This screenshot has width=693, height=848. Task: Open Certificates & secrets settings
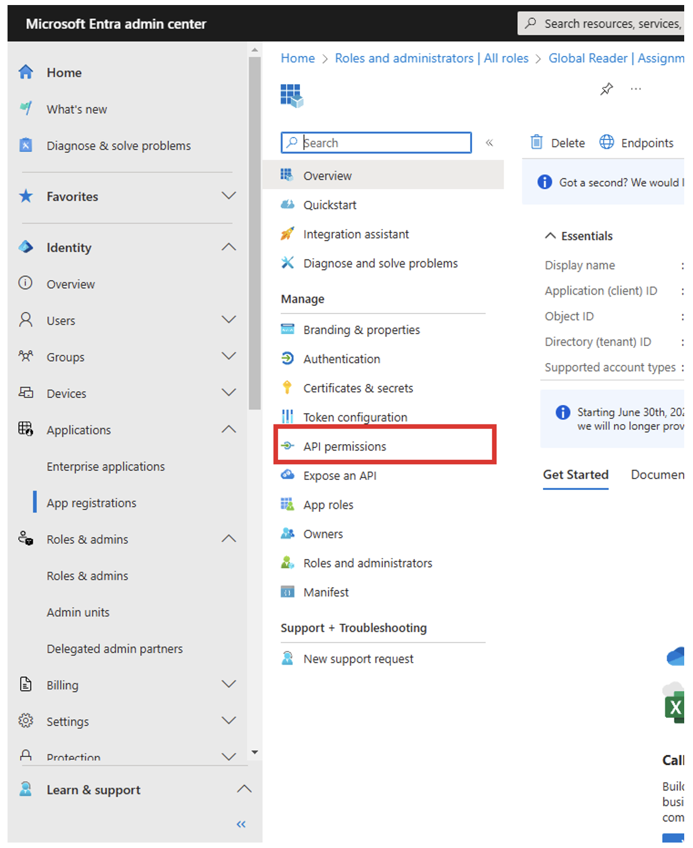click(x=358, y=388)
